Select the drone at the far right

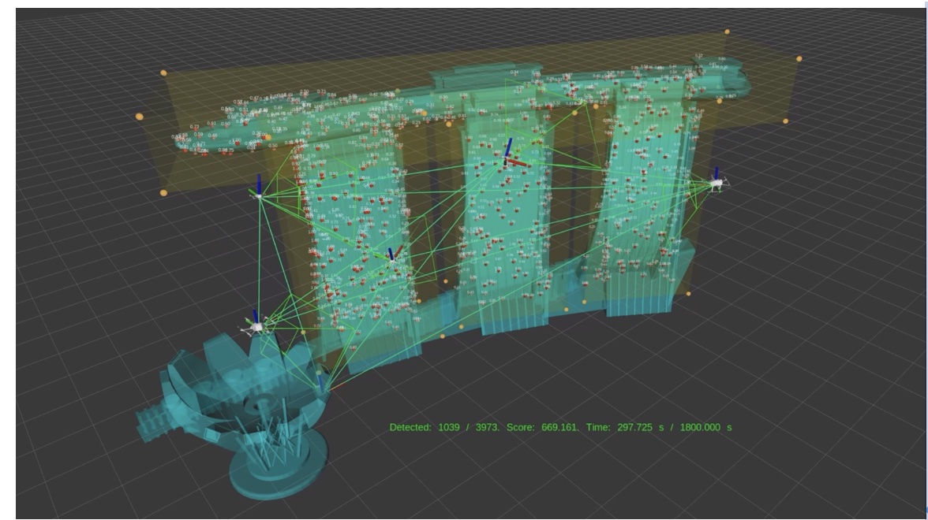point(716,183)
